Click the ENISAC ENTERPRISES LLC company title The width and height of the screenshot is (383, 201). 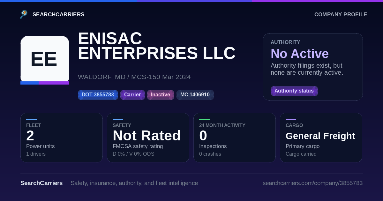(x=157, y=46)
